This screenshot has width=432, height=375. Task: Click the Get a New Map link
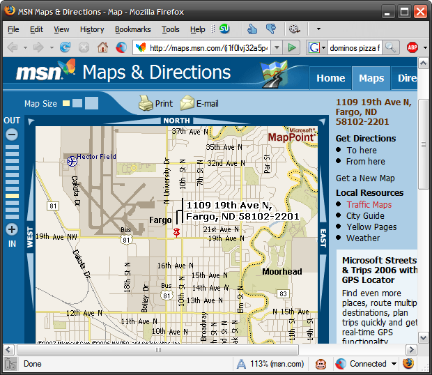(x=365, y=178)
